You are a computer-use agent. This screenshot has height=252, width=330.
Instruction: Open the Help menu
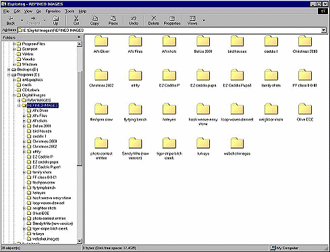tap(82, 11)
